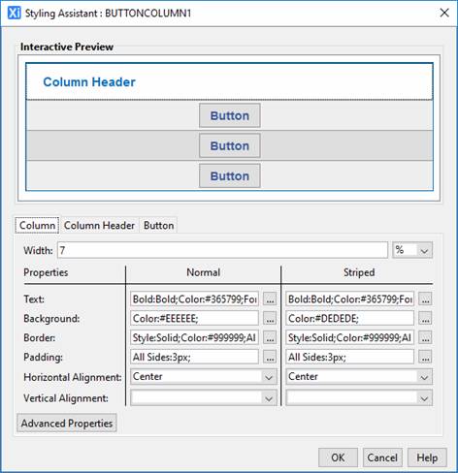Open Normal Background ellipsis editor
The height and width of the screenshot is (473, 458).
(270, 319)
